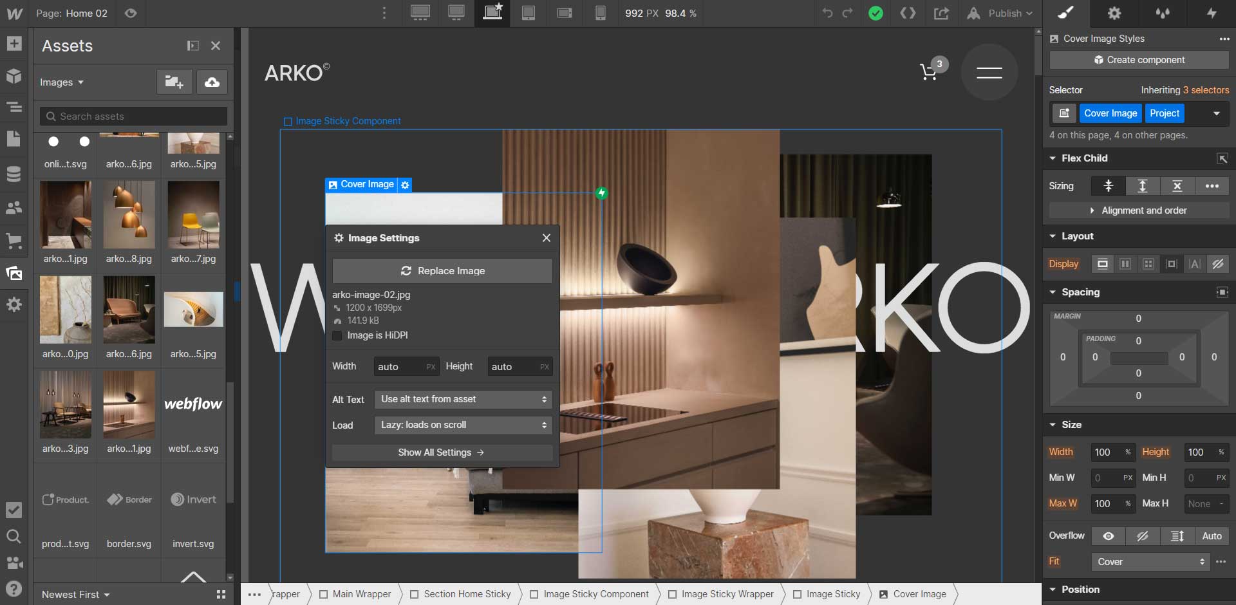1236x605 pixels.
Task: Click the Create component button
Action: click(x=1137, y=60)
